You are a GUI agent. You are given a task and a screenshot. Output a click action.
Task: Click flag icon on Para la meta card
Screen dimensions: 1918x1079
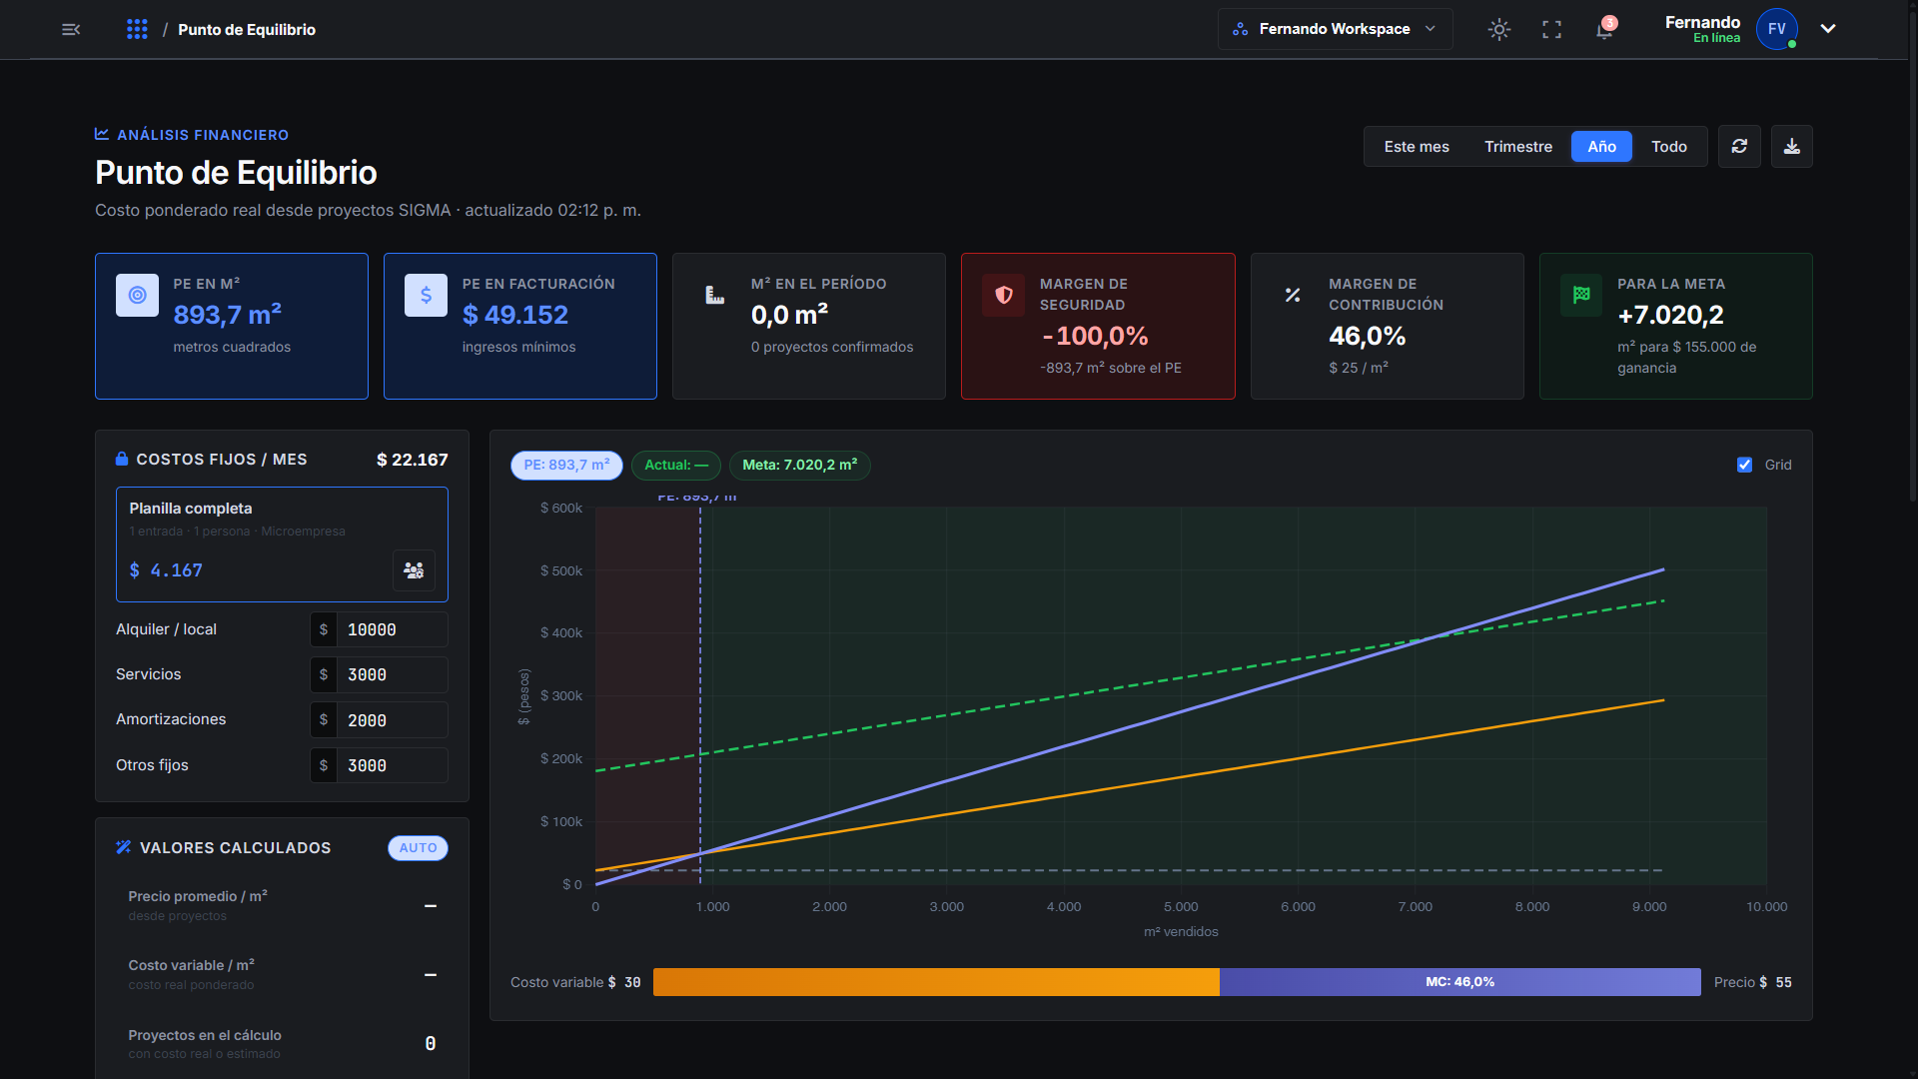[1581, 295]
